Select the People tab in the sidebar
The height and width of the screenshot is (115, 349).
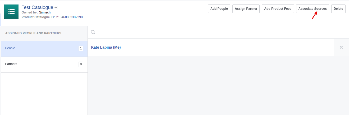[x=44, y=49]
